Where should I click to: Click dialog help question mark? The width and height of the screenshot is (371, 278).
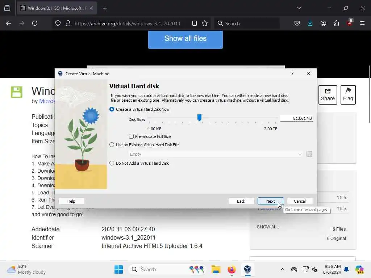click(x=292, y=73)
